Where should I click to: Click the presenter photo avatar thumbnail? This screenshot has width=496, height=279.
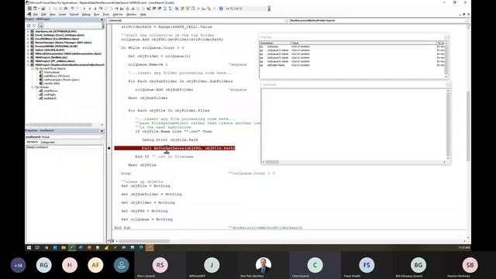point(263,265)
